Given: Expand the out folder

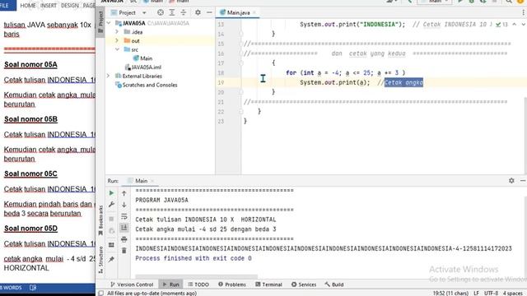Looking at the screenshot, I should (117, 40).
